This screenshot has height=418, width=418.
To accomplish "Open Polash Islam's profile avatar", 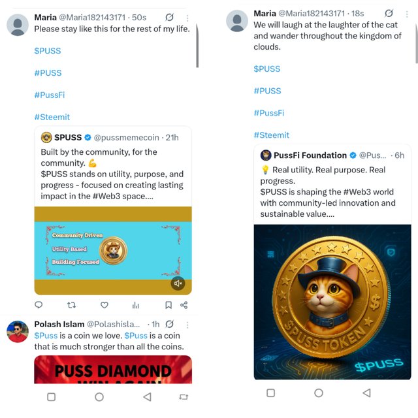I will pyautogui.click(x=18, y=331).
